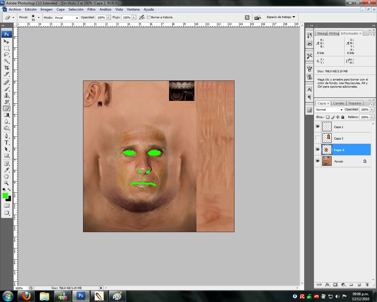The width and height of the screenshot is (377, 302).
Task: Change the screen mode
Action: 6,213
